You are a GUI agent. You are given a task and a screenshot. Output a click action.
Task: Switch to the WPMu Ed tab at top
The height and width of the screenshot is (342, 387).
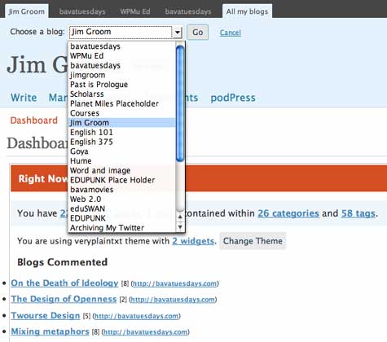(x=135, y=11)
